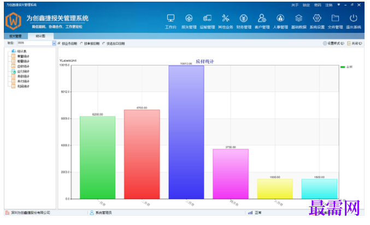The width and height of the screenshot is (370, 225).
Task: Select the 按申报日期 radio button
Action: [x=81, y=43]
